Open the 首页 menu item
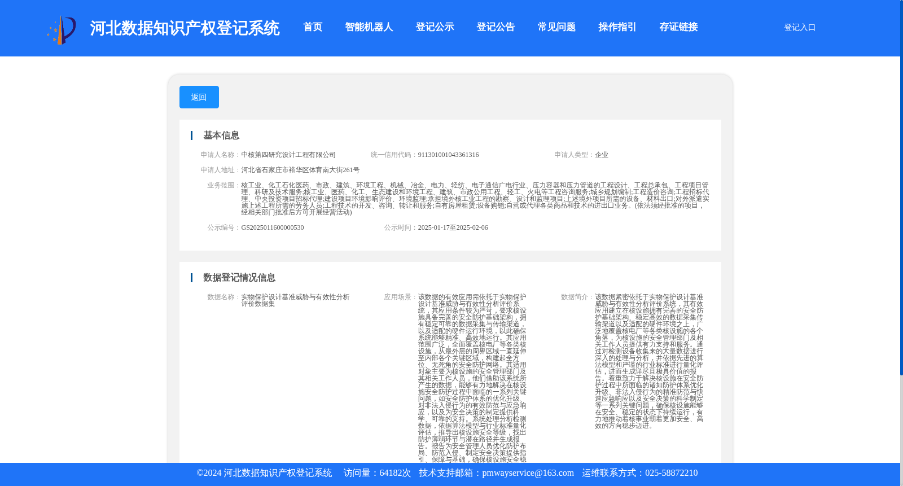903x486 pixels. 313,27
